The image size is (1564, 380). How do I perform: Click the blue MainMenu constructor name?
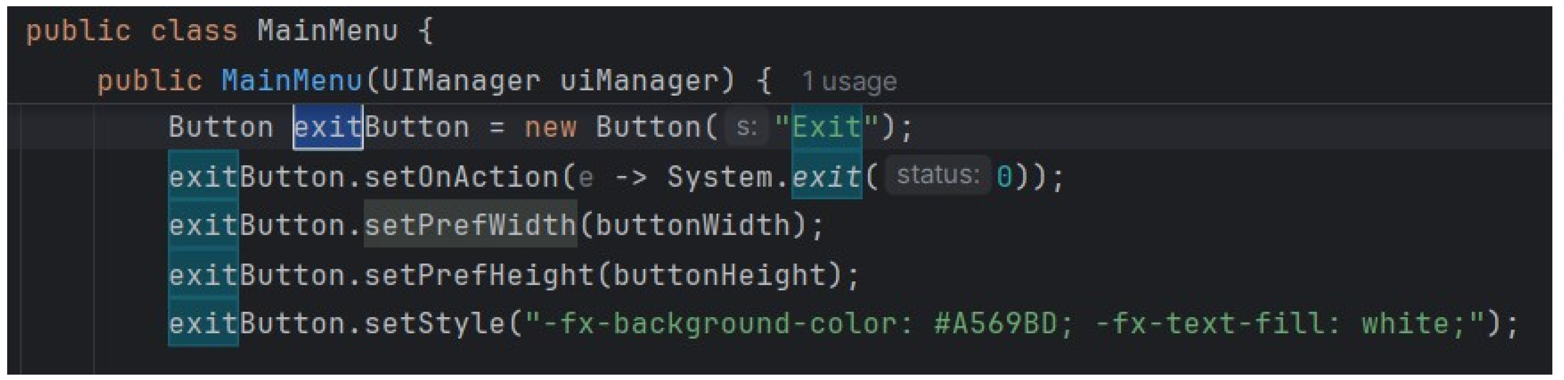click(291, 81)
